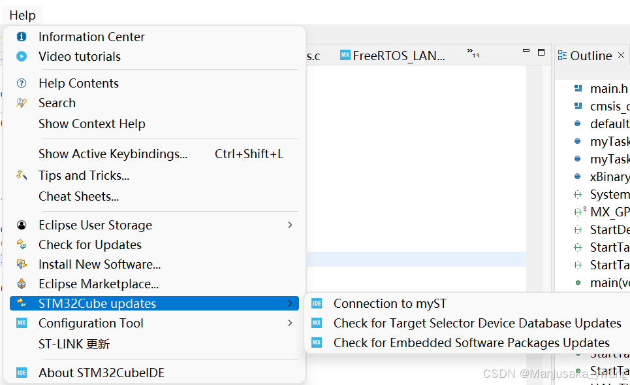
Task: Click the main.h include icon
Action: point(578,88)
